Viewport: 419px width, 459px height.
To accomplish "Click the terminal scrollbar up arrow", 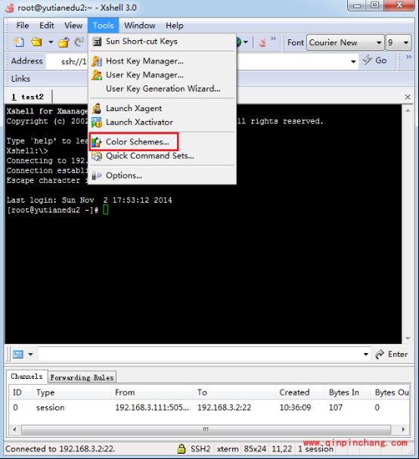I will (x=408, y=110).
